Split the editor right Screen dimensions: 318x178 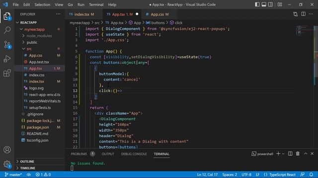pyautogui.click(x=304, y=14)
